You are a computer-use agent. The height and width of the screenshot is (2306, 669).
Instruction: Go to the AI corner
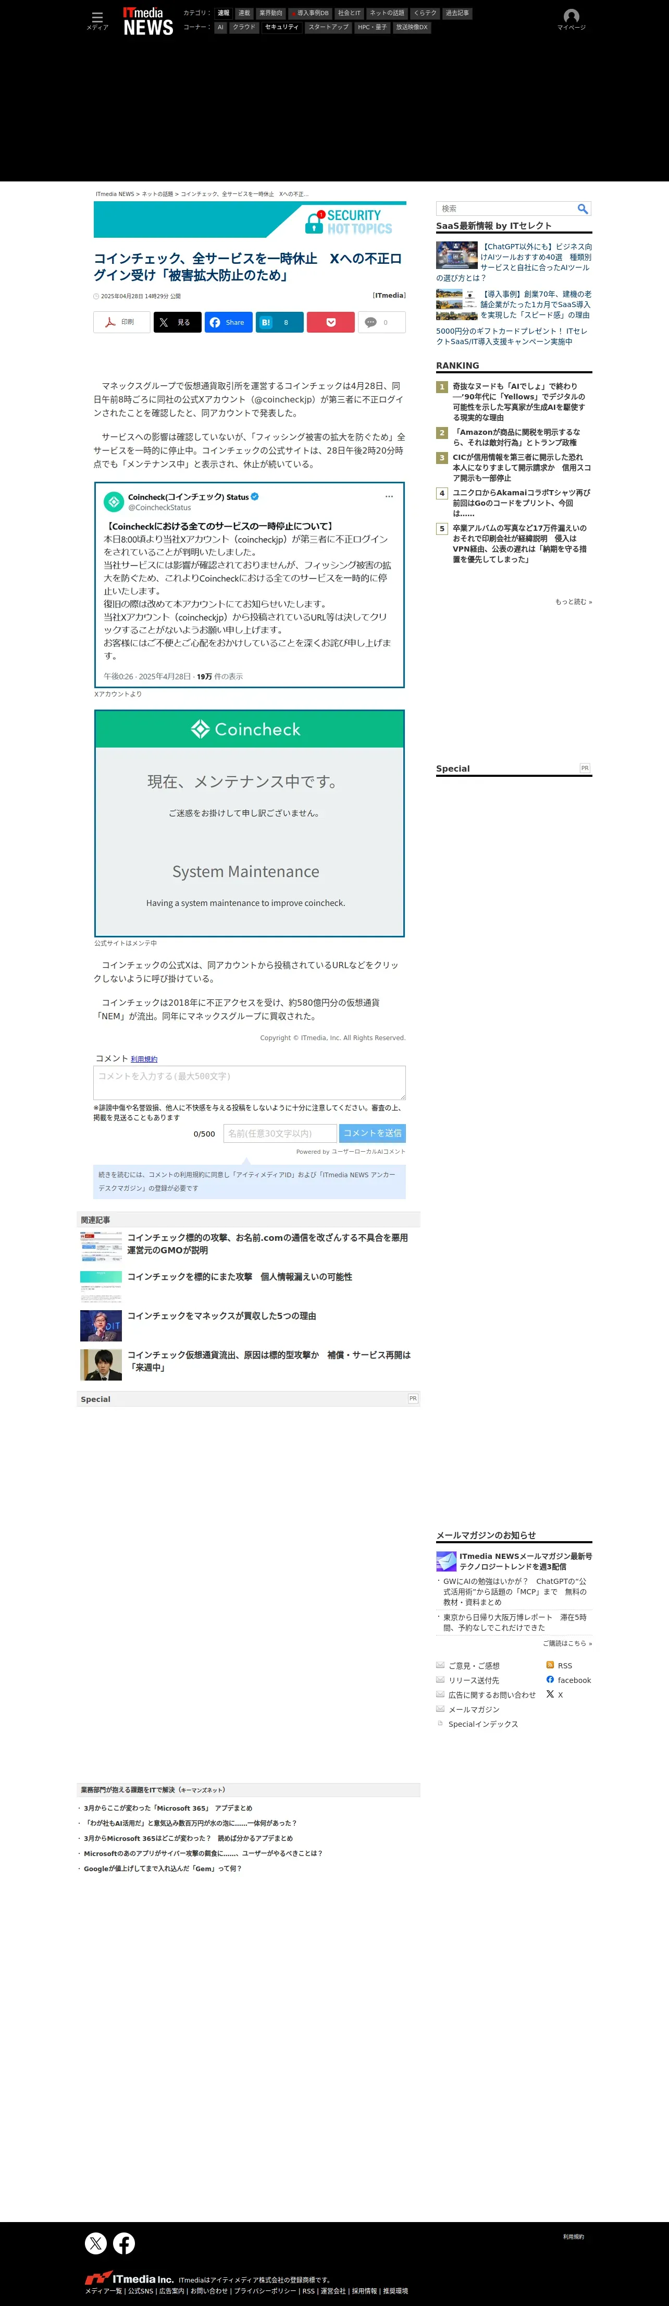pos(220,28)
